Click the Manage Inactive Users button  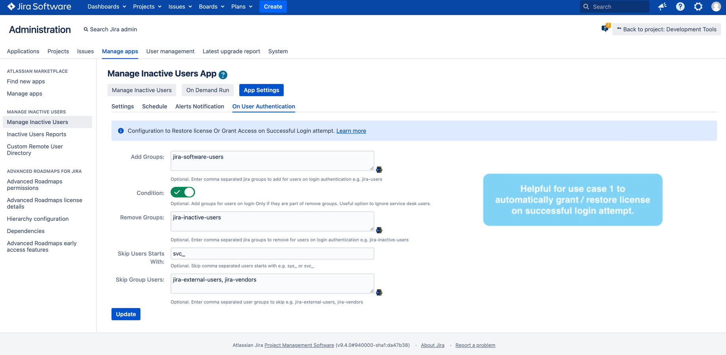coord(142,90)
